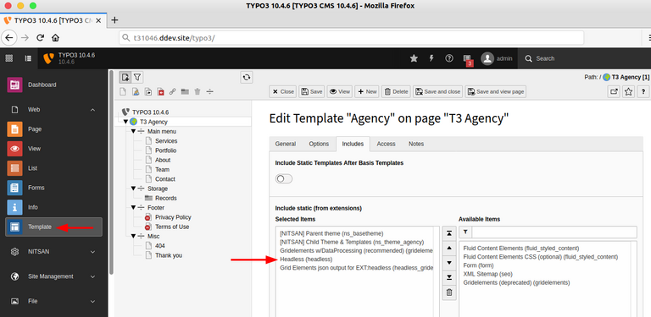Pick the menu separator page icon

tap(209, 92)
